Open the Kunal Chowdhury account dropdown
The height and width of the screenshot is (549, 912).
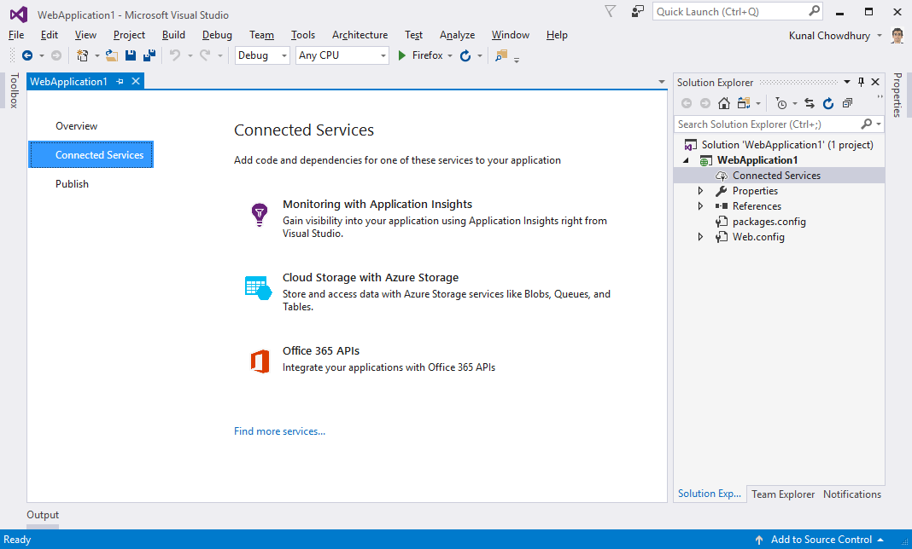click(880, 36)
